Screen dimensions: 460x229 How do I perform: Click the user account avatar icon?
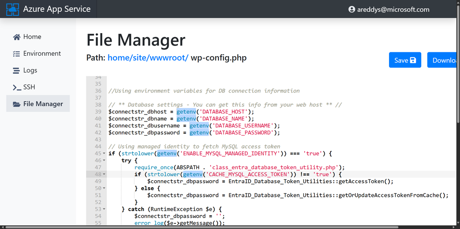tap(352, 9)
